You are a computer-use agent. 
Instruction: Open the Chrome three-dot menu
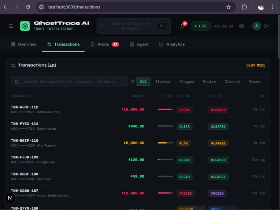tap(272, 7)
